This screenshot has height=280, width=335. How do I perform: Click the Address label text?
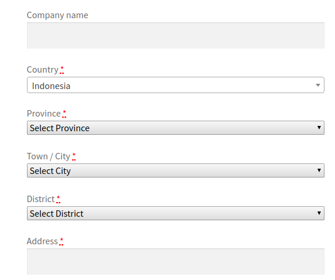(42, 241)
